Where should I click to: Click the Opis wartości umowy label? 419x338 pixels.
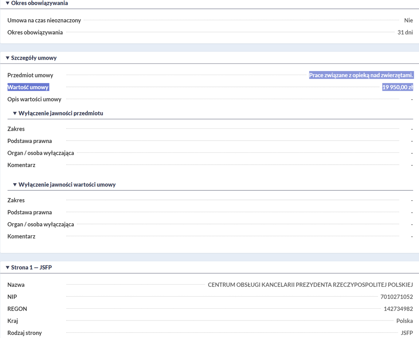(34, 99)
